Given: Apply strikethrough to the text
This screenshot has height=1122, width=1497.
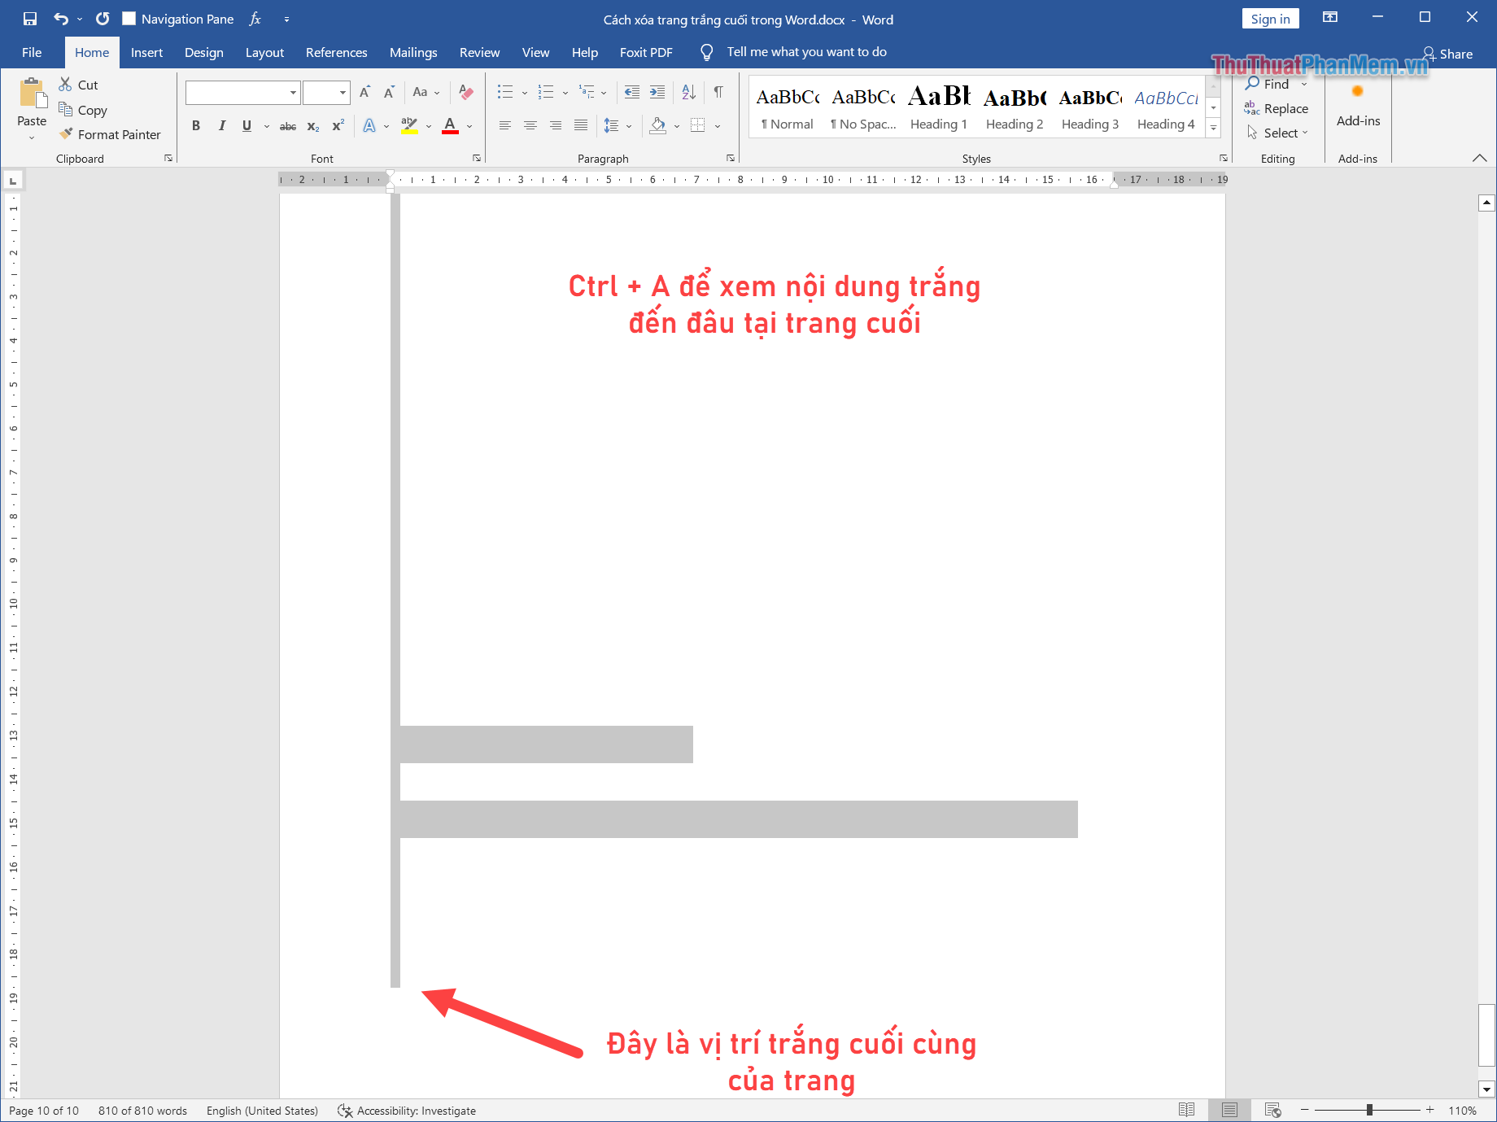Looking at the screenshot, I should pos(287,125).
